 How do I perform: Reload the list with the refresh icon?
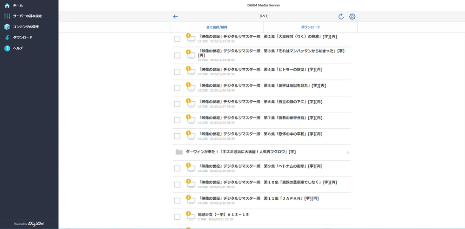[341, 17]
